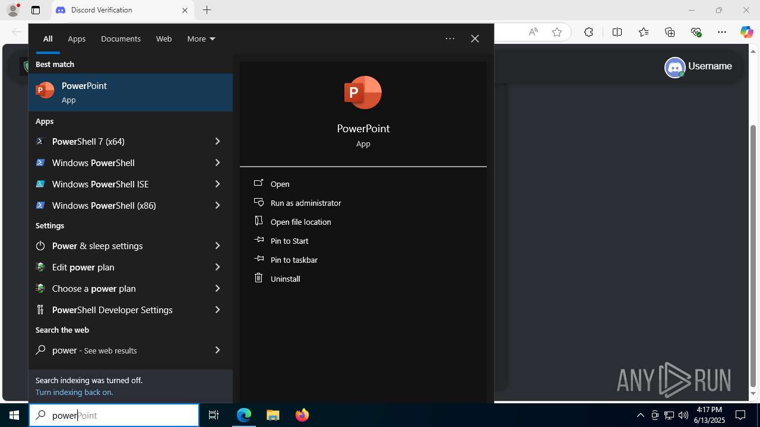Click the Choose a power plan icon
The width and height of the screenshot is (760, 427).
(x=40, y=288)
